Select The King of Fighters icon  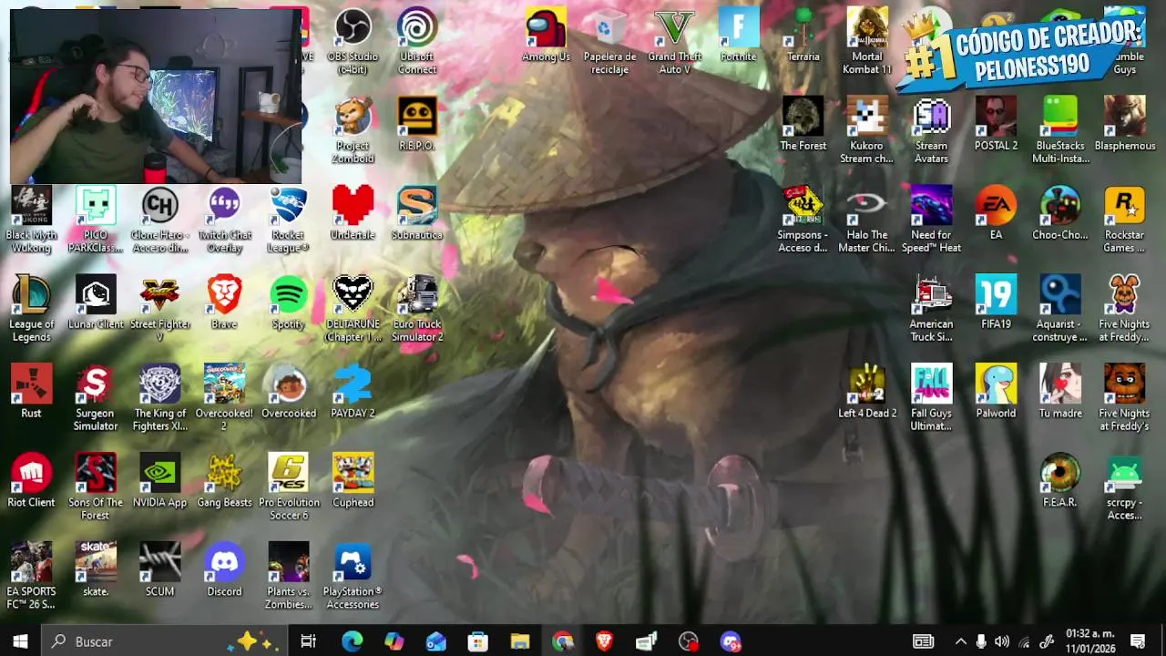160,398
